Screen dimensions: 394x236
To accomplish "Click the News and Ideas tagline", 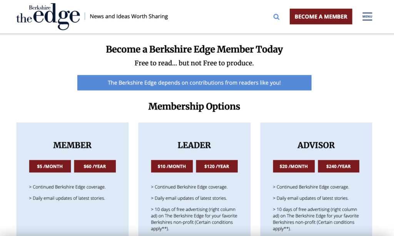I will (129, 16).
